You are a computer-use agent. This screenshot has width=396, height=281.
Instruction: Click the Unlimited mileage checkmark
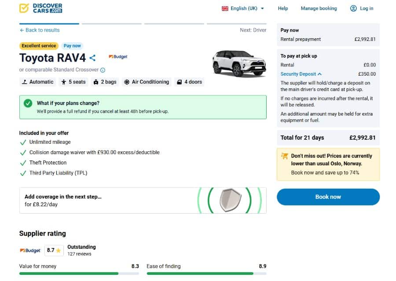(x=23, y=142)
